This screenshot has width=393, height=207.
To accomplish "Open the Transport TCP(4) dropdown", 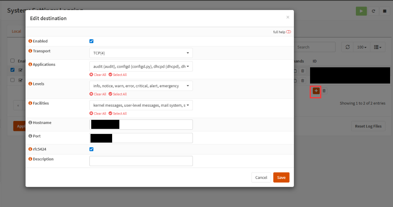I will pos(141,53).
